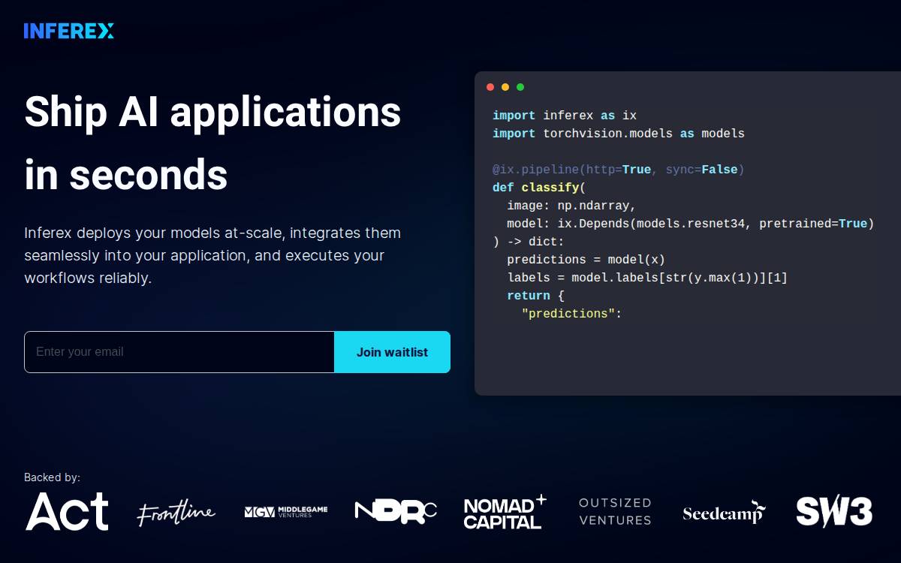Click the "import torchvision.models as models" line
This screenshot has height=563, width=901.
619,134
